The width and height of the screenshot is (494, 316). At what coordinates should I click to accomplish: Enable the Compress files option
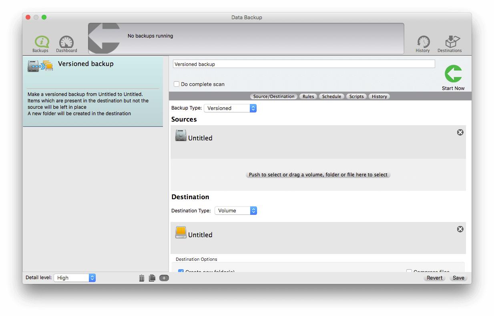pos(409,272)
